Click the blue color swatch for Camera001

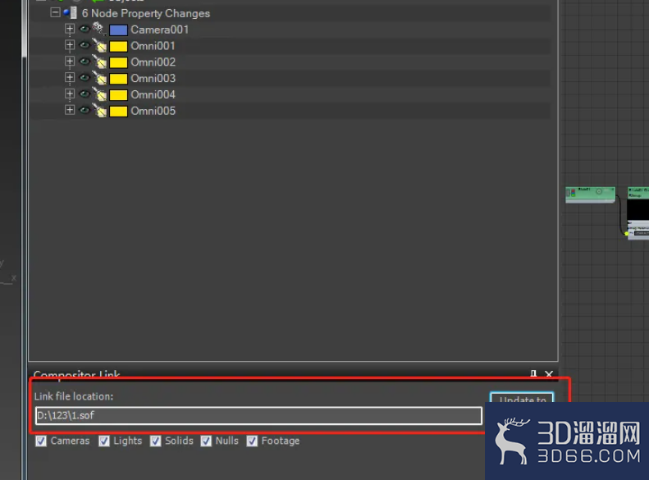(x=118, y=30)
